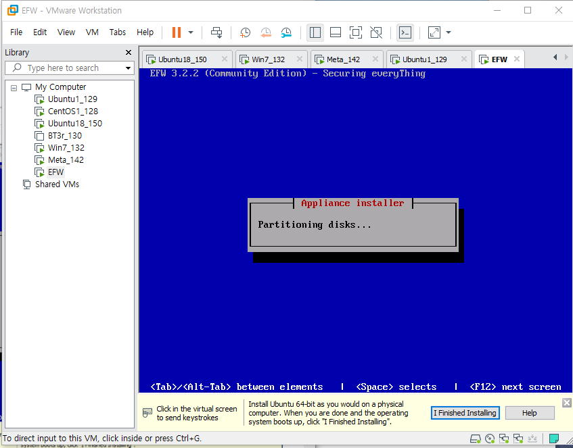Switch to the Ubuntu1_129 tab
The image size is (573, 448).
[x=424, y=59]
